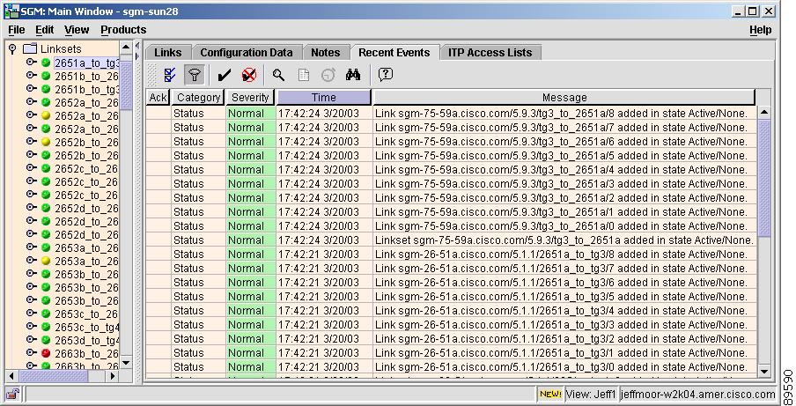Expand the green 2653a_to_26 linkset node
This screenshot has width=796, height=406.
click(x=32, y=247)
